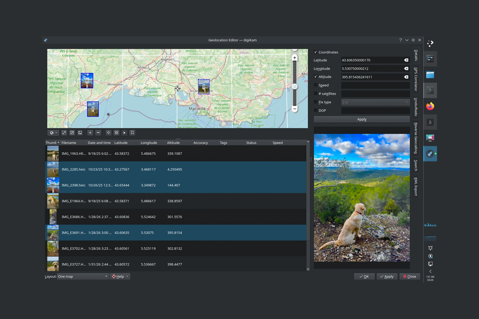Viewport: 479px width, 319px height.
Task: Enable the Fix type checkbox
Action: [316, 102]
